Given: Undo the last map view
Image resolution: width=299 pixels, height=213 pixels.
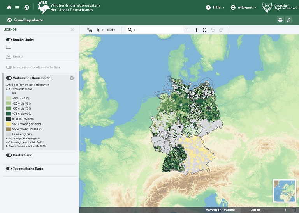Looking at the screenshot, I should click(x=213, y=30).
